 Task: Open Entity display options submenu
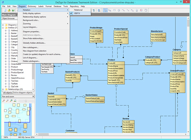click(44, 13)
